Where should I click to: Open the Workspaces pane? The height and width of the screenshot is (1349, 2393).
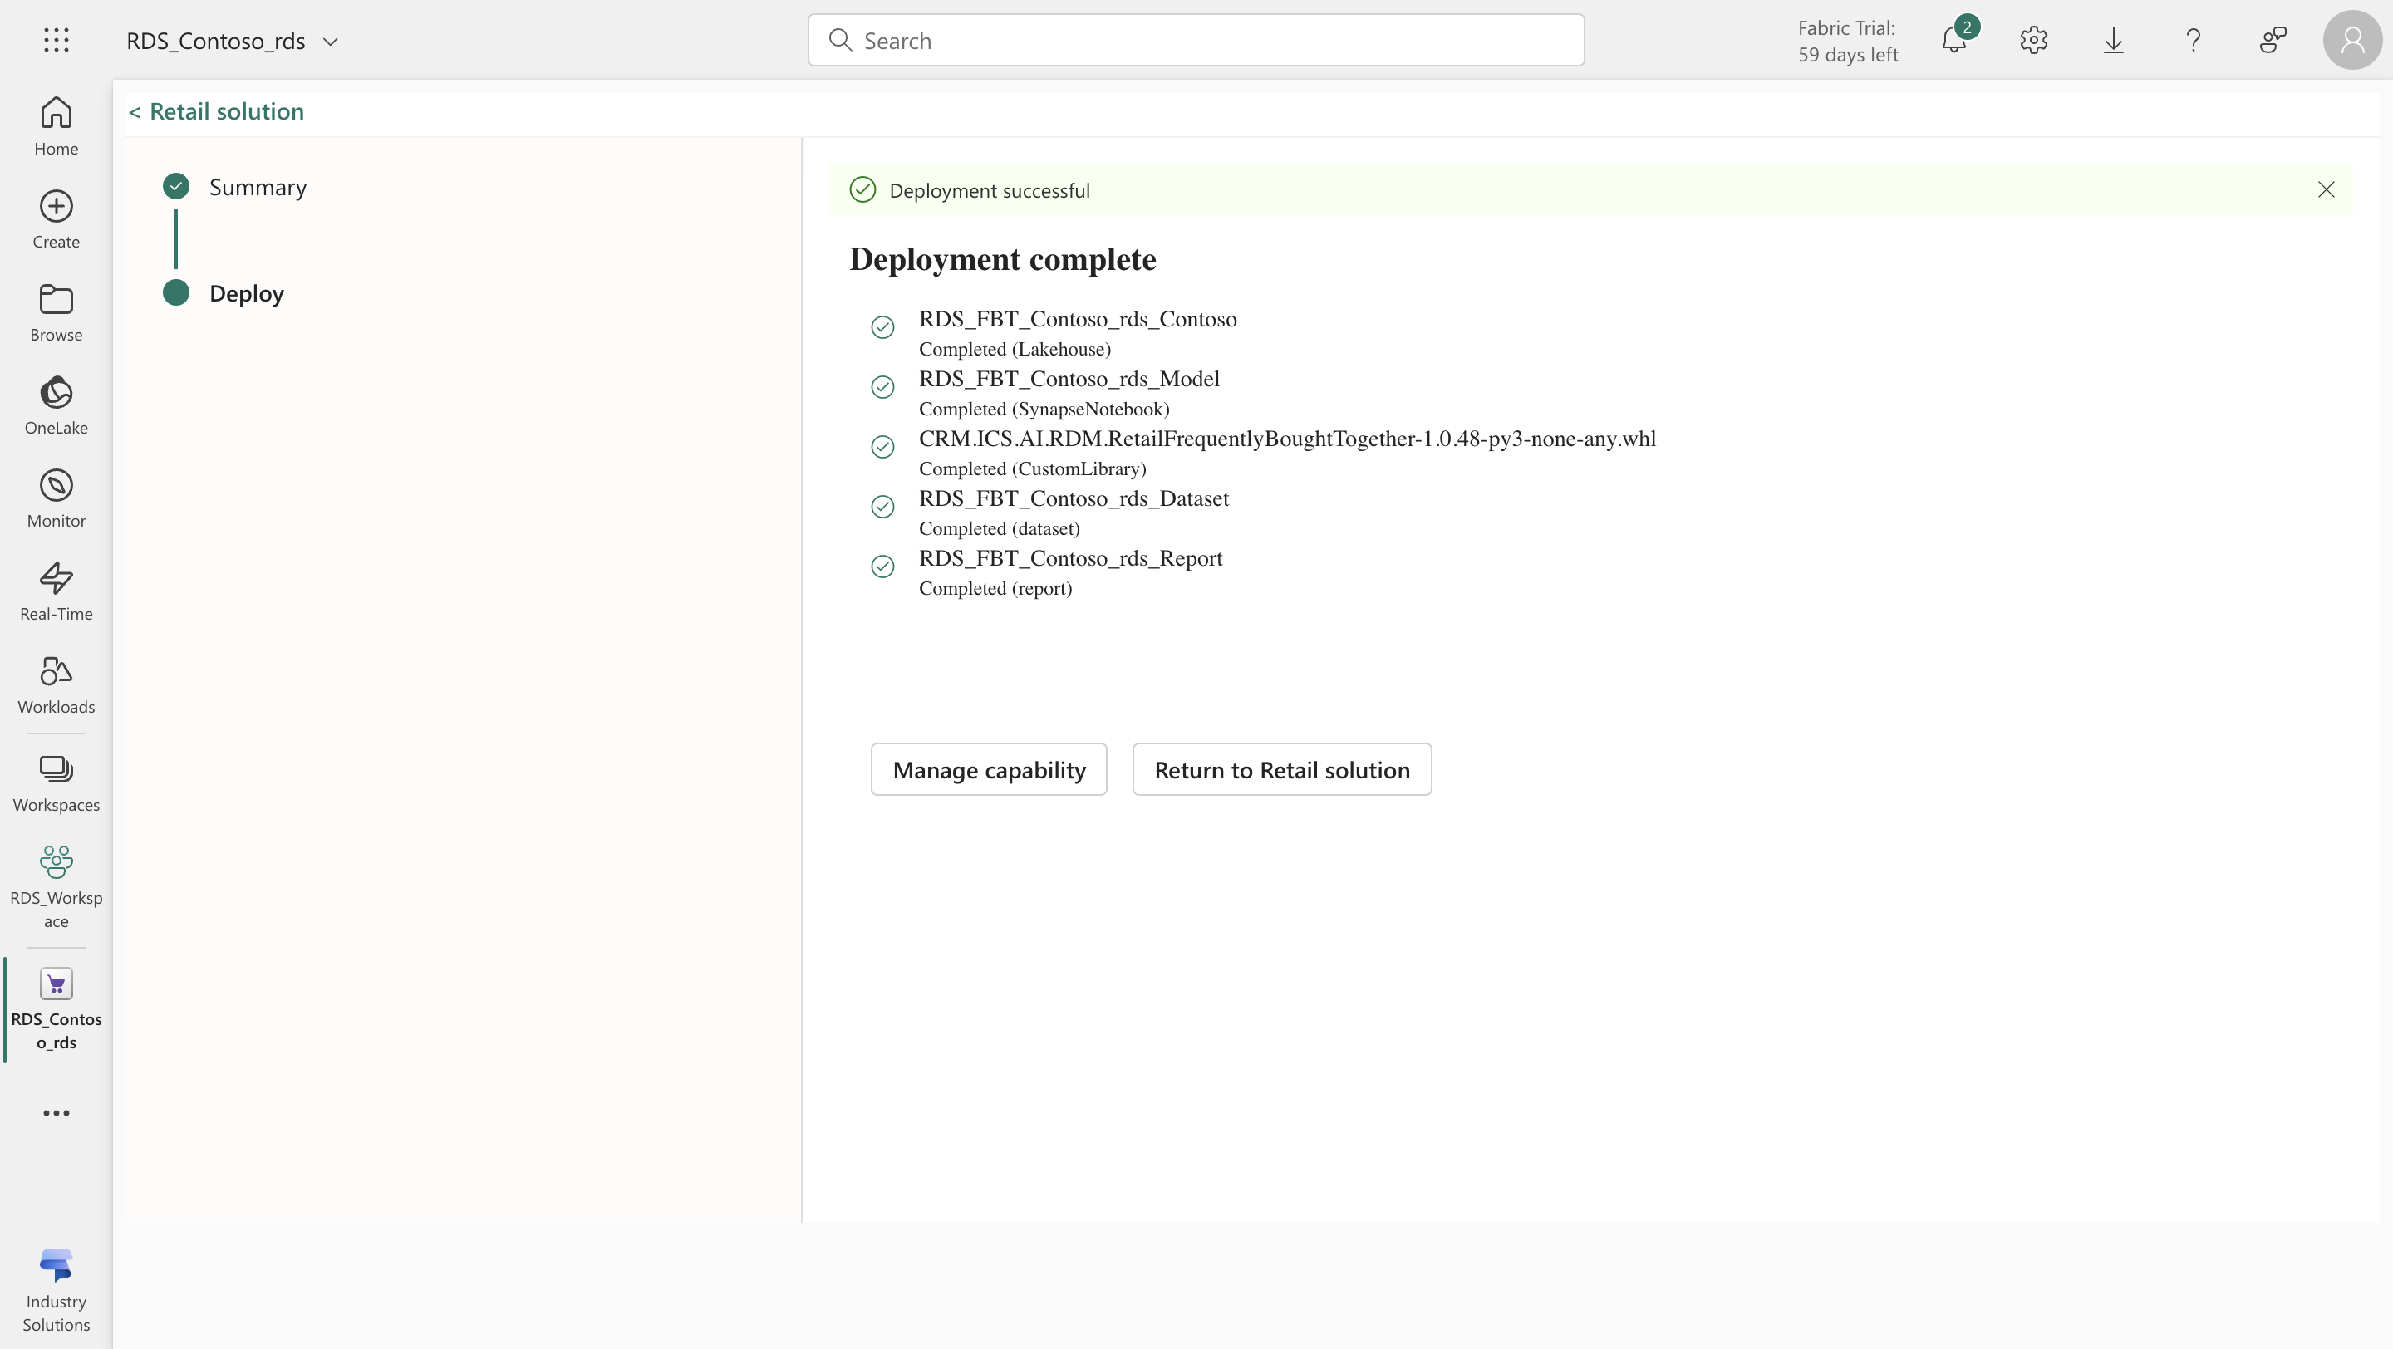[x=56, y=782]
